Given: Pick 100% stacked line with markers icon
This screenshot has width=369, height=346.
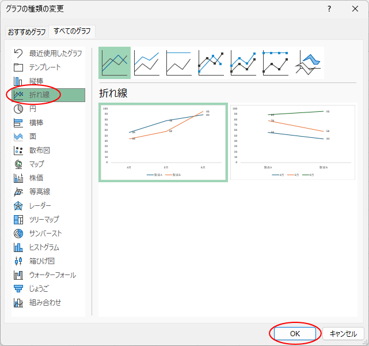Looking at the screenshot, I should 276,63.
